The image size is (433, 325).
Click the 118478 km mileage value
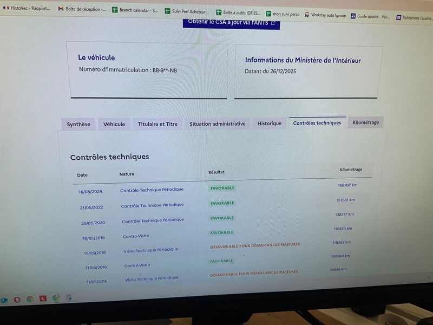[x=343, y=229]
